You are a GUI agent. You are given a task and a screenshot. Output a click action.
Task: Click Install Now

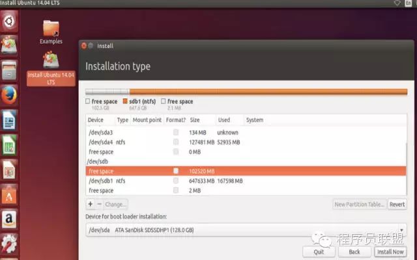[x=390, y=252]
